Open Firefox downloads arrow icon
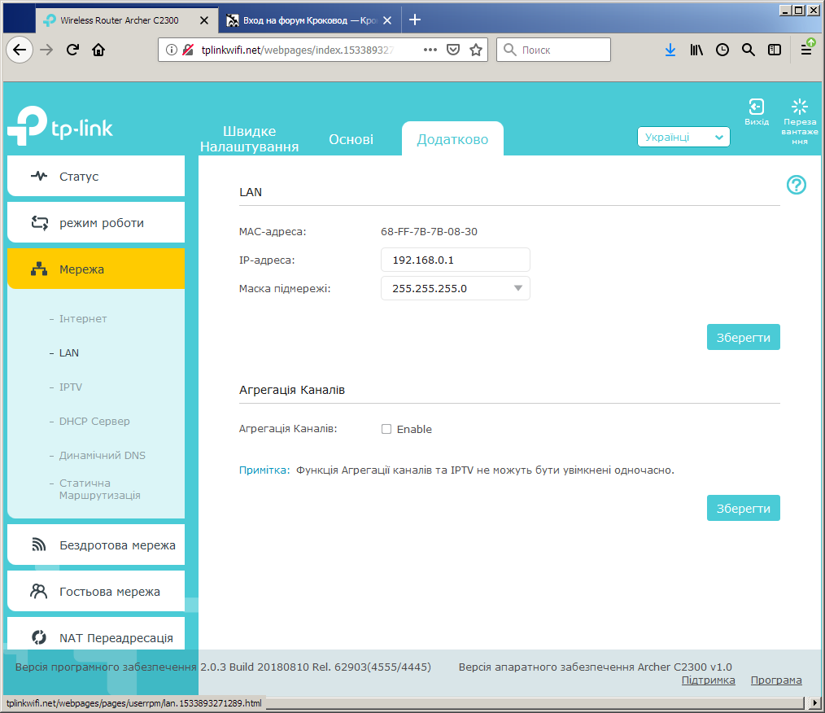This screenshot has width=825, height=713. click(670, 50)
